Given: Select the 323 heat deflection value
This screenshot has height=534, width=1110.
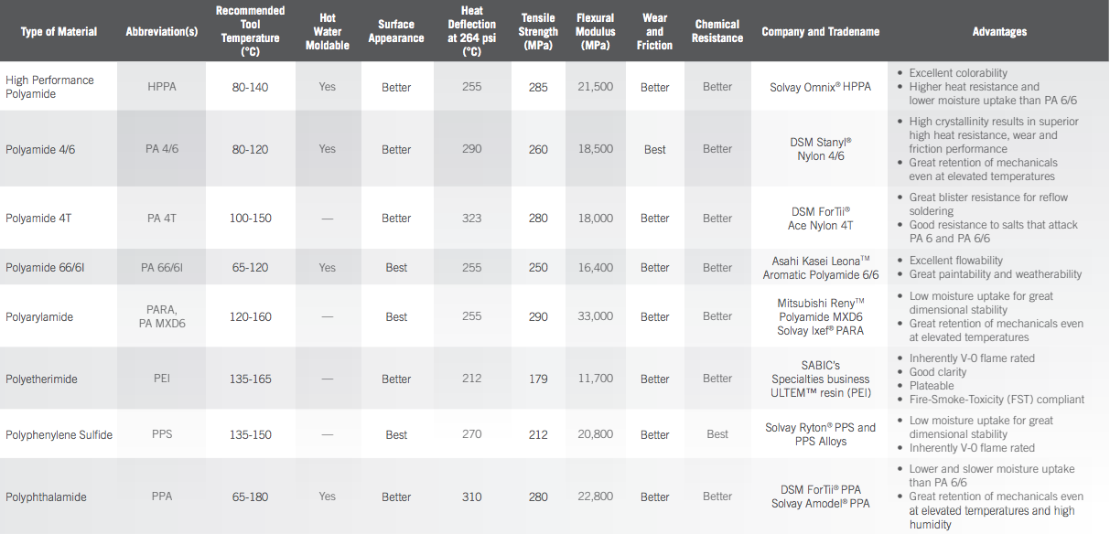Looking at the screenshot, I should coord(472,219).
